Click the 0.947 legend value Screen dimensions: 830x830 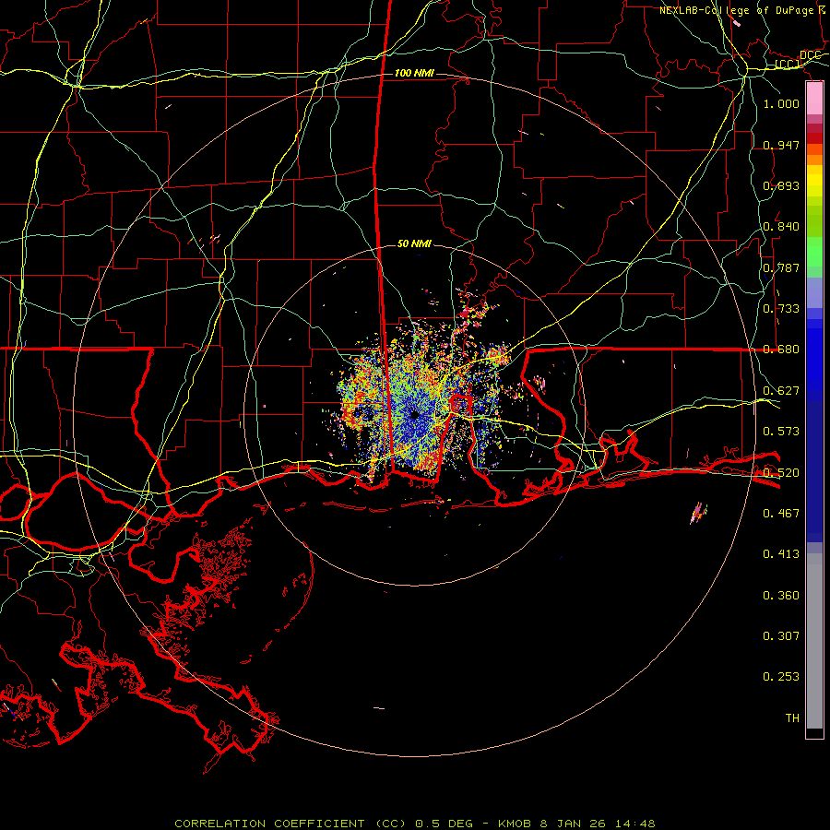pyautogui.click(x=781, y=145)
